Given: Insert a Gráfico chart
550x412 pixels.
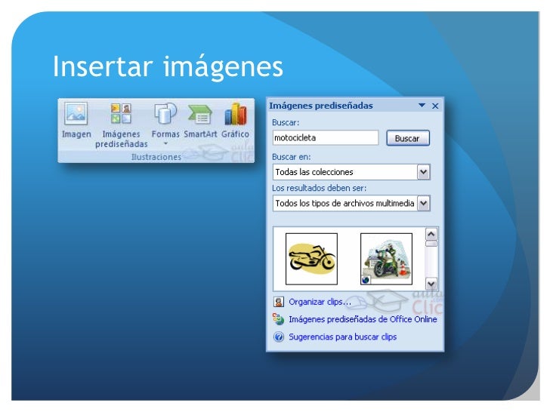Looking at the screenshot, I should click(x=236, y=120).
